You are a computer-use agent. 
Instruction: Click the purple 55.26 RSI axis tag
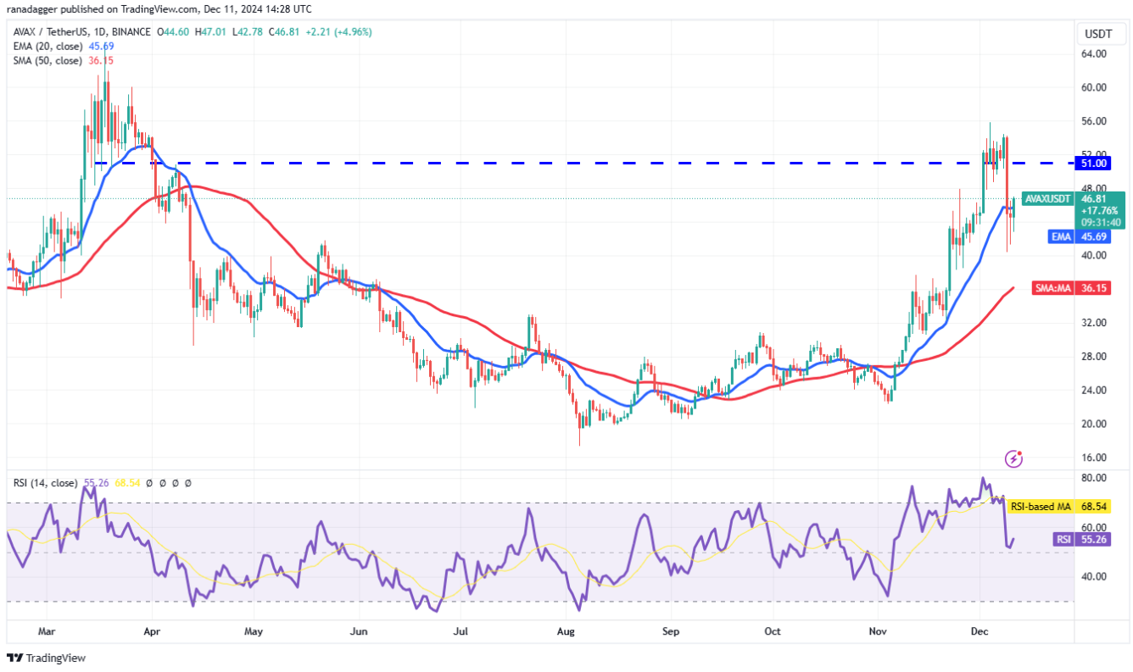click(x=1094, y=539)
